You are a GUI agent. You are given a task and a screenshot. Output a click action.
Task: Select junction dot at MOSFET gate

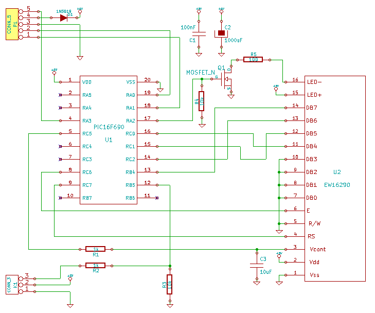202,79
